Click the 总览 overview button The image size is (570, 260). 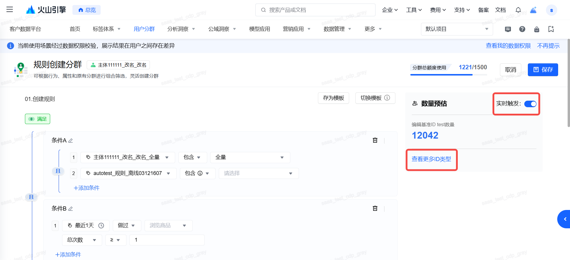[86, 10]
